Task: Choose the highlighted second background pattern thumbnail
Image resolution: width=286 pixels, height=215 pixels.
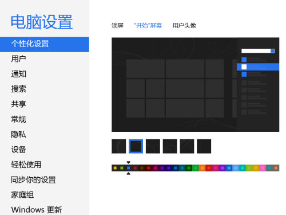Action: coord(136,146)
